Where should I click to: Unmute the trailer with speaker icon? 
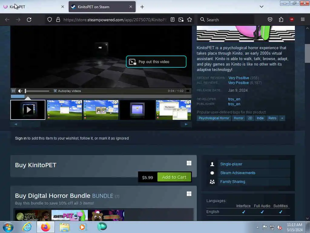tap(20, 91)
